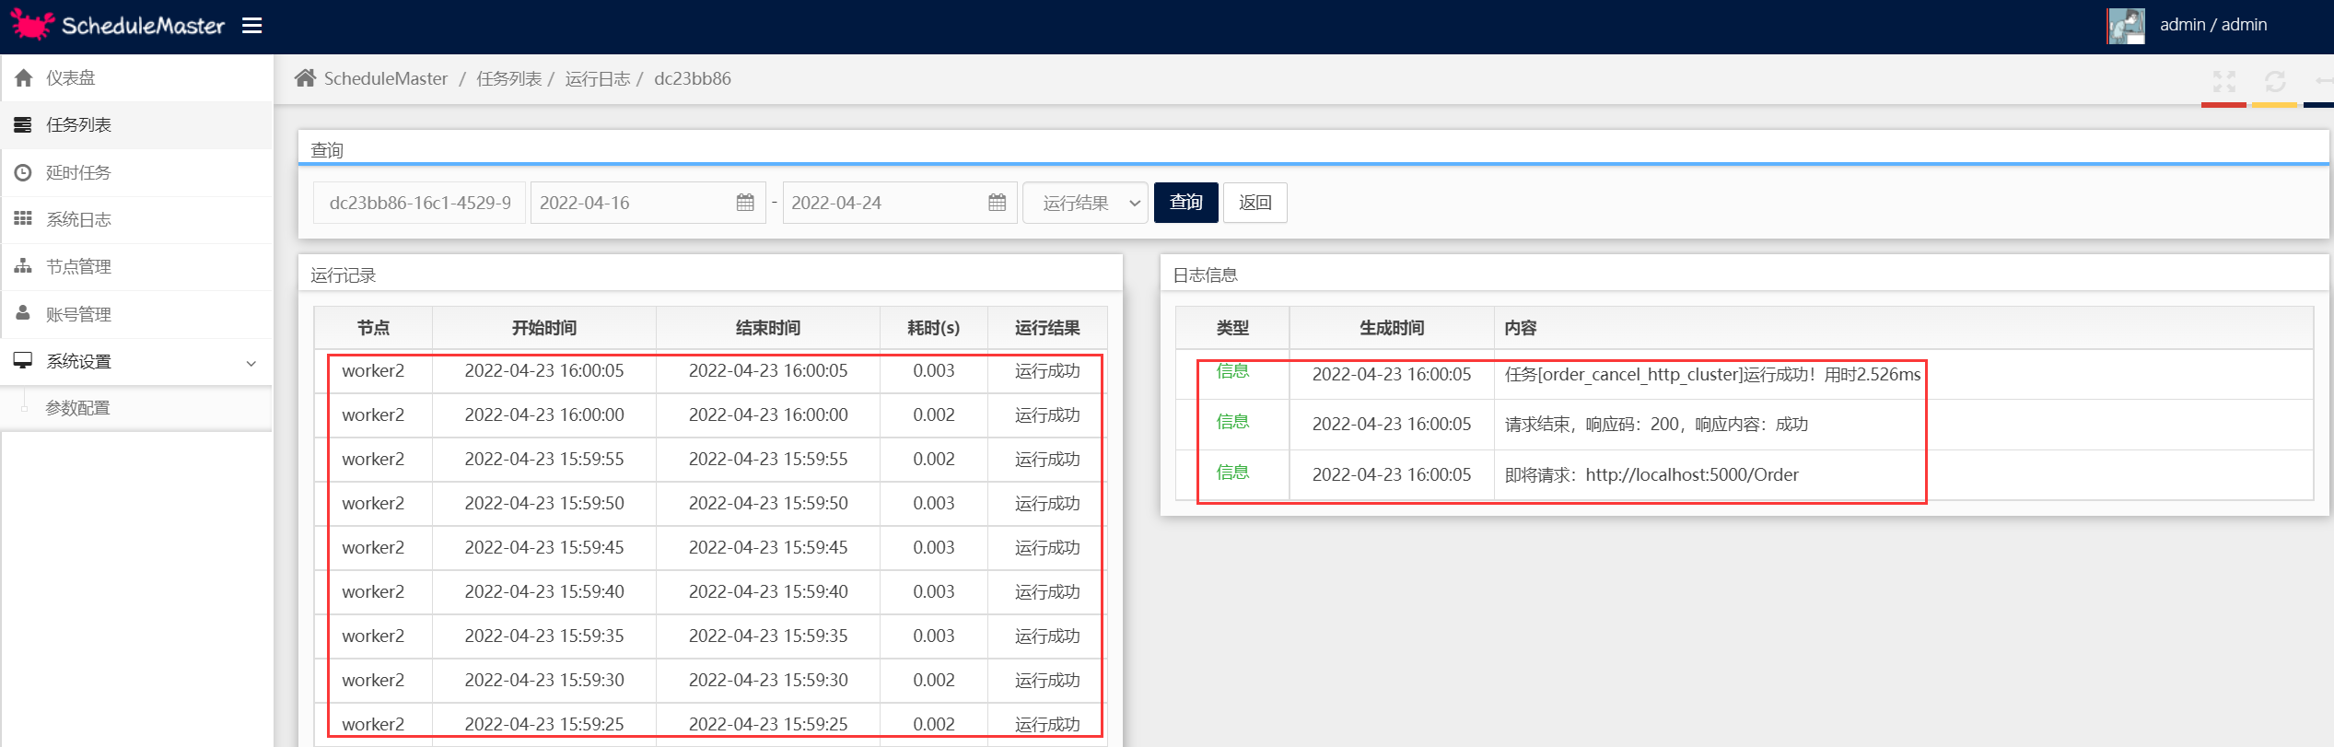Open 节点管理 in sidebar

point(137,266)
